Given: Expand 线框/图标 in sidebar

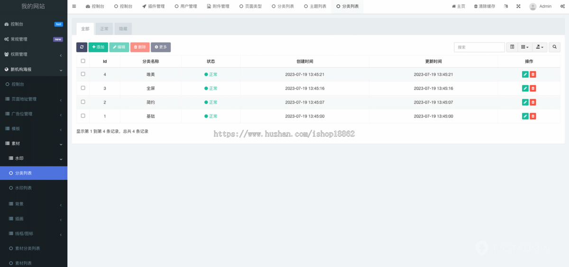Looking at the screenshot, I should pyautogui.click(x=34, y=233).
